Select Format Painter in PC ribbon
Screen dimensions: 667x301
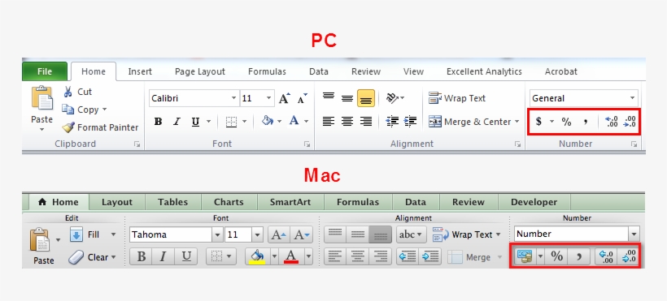pyautogui.click(x=100, y=127)
